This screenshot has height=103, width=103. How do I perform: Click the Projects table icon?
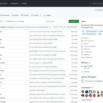tap(22, 15)
